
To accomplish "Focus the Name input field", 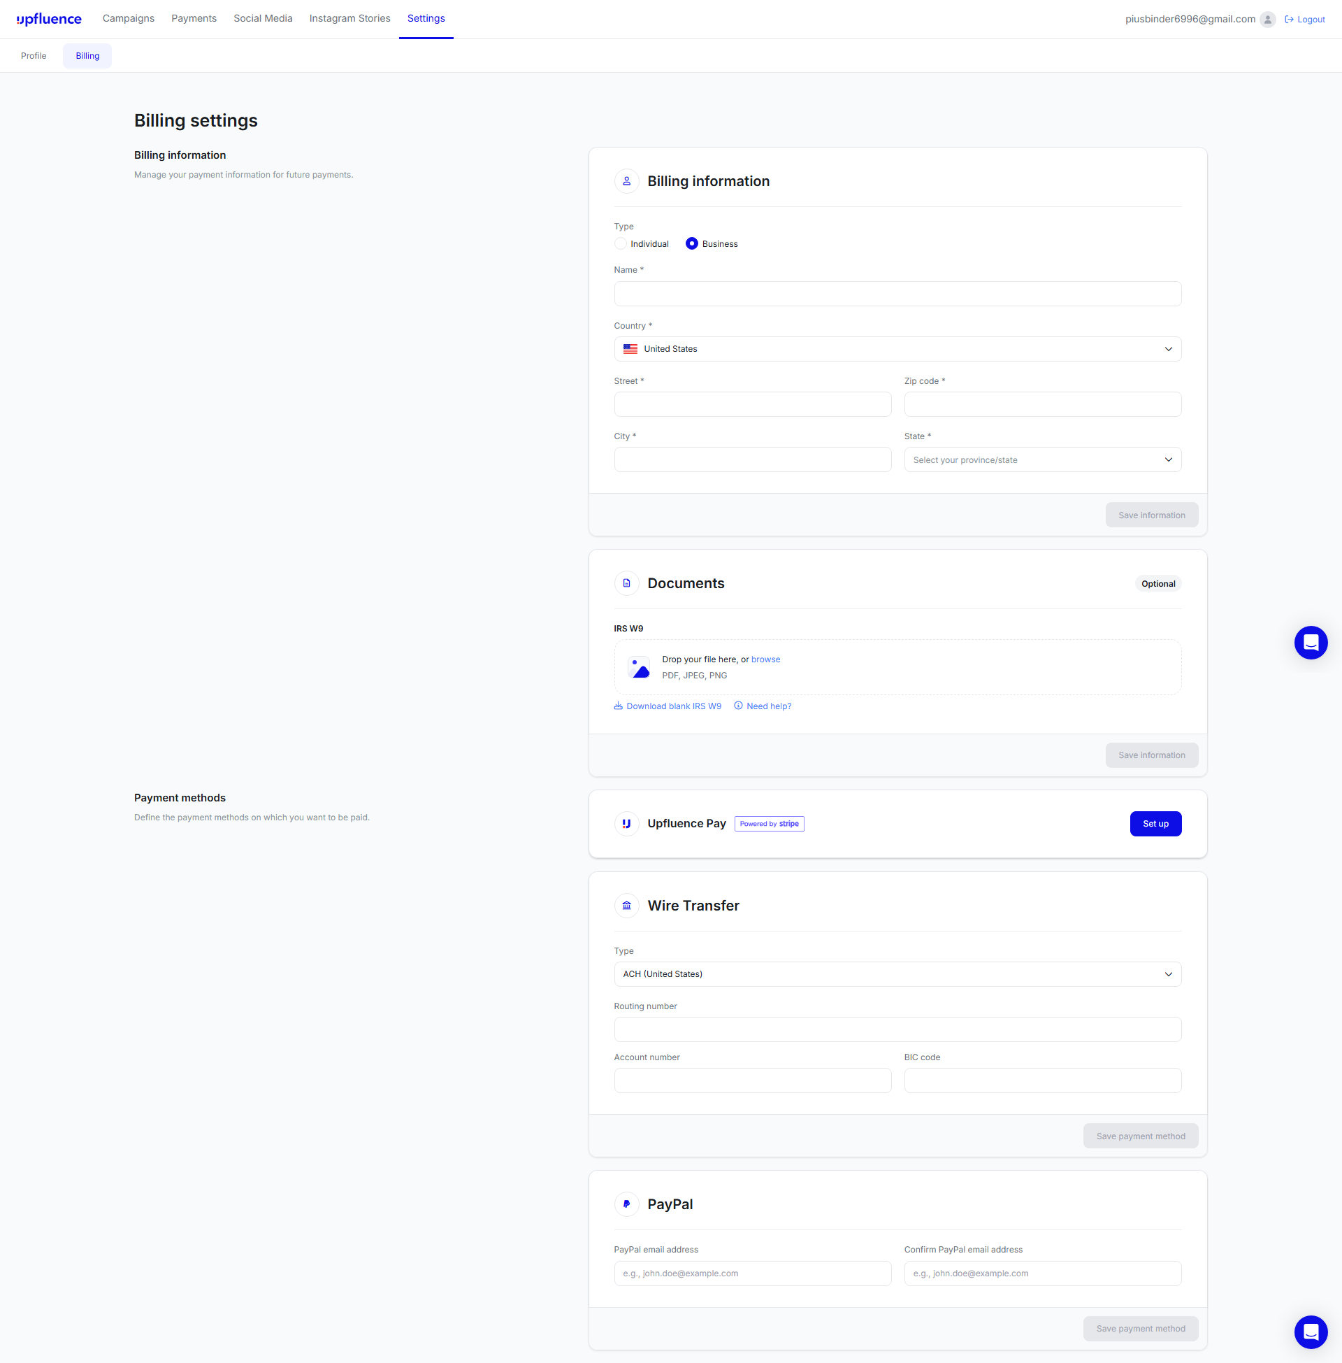I will coord(897,294).
